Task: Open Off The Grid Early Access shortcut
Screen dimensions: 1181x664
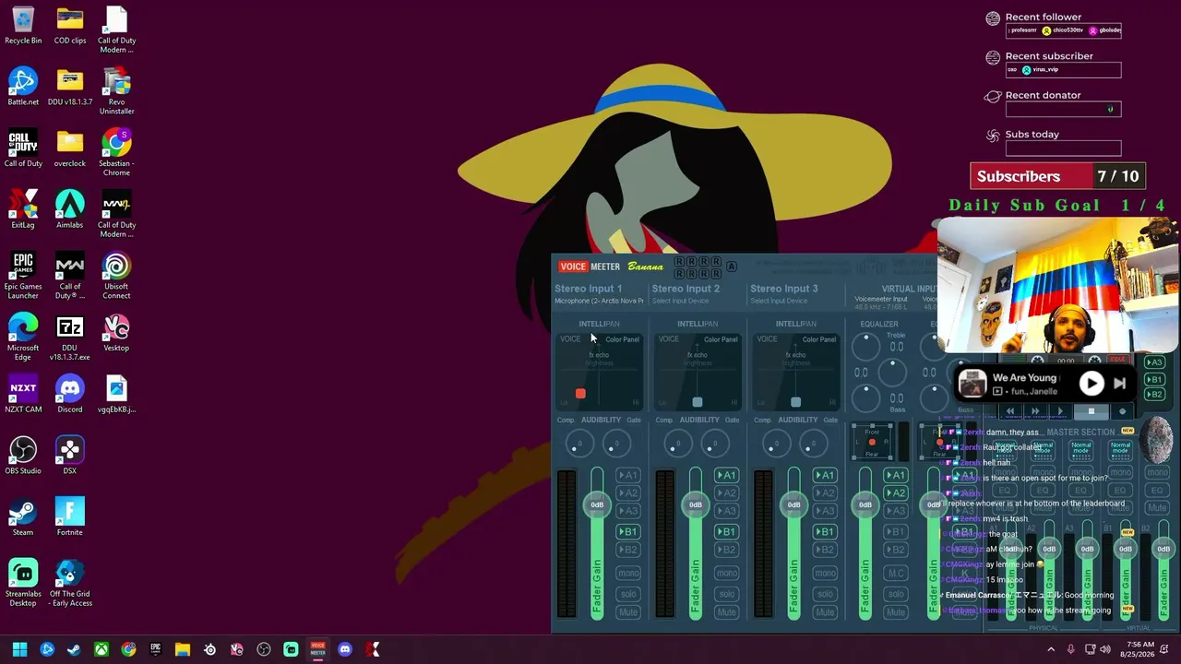Action: 70,584
